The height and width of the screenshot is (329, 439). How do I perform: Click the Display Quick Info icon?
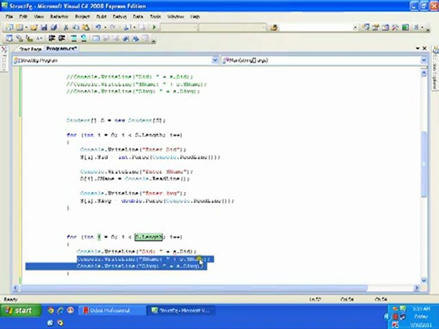[x=29, y=38]
